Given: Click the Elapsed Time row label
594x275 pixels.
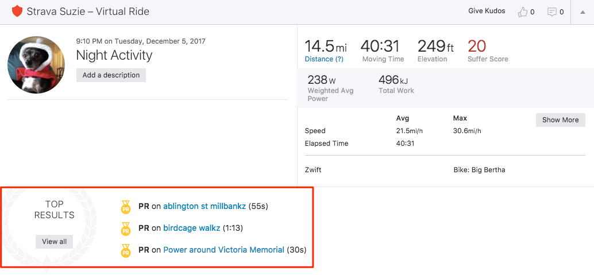Looking at the screenshot, I should [326, 144].
